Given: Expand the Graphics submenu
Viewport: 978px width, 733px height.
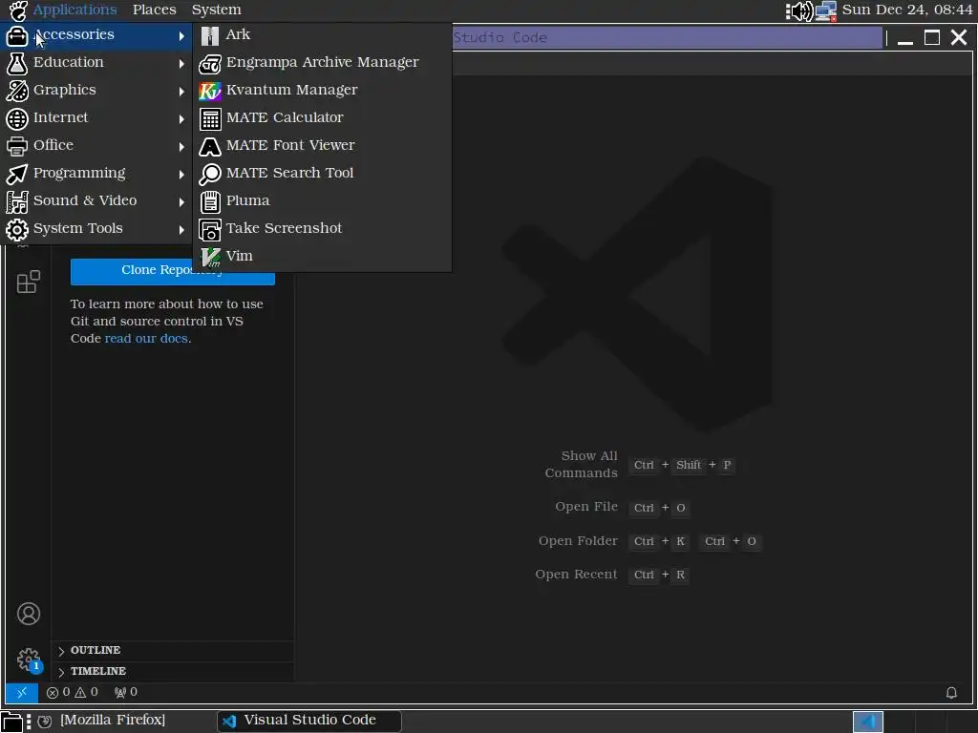Looking at the screenshot, I should click(x=96, y=91).
